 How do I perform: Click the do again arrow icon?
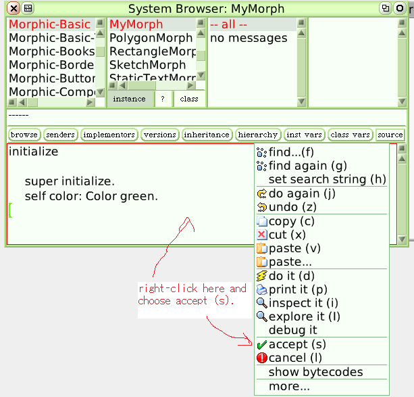click(262, 193)
